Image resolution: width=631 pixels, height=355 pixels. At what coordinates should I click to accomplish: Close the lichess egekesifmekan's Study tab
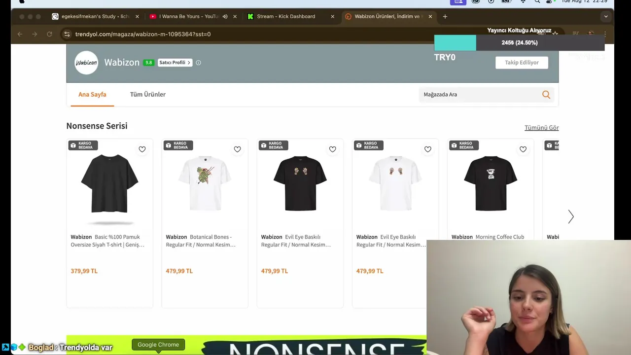click(x=137, y=16)
